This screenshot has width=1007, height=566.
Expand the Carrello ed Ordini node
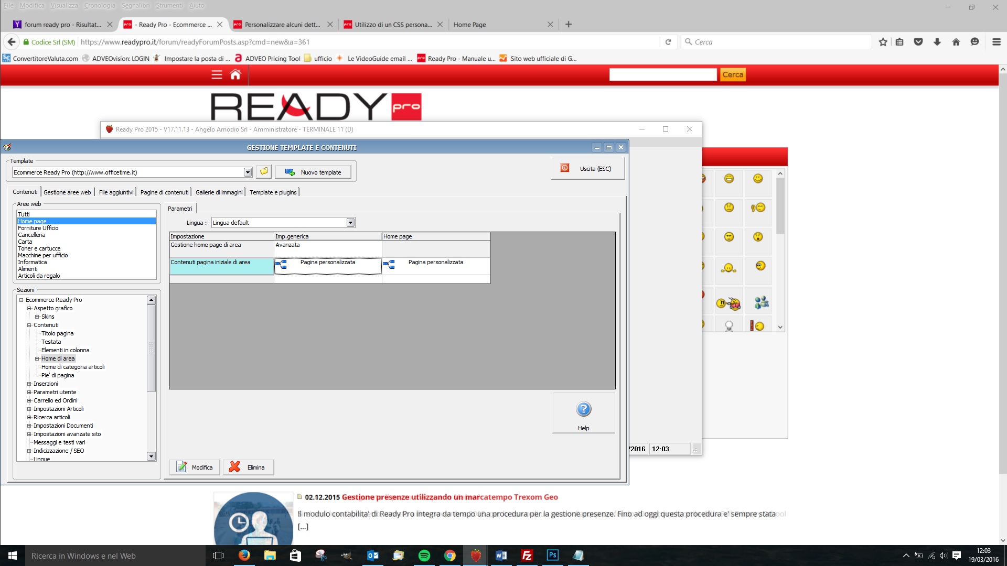(x=29, y=400)
